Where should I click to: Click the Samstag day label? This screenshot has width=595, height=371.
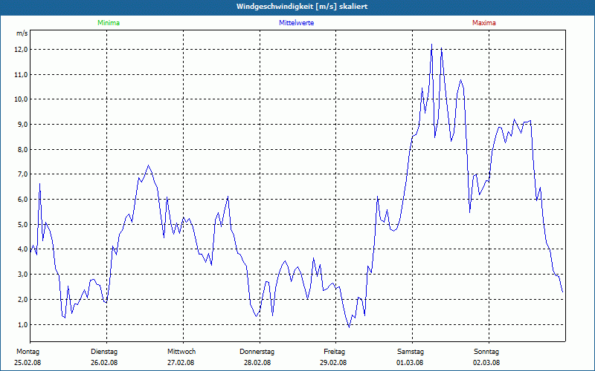coord(411,352)
